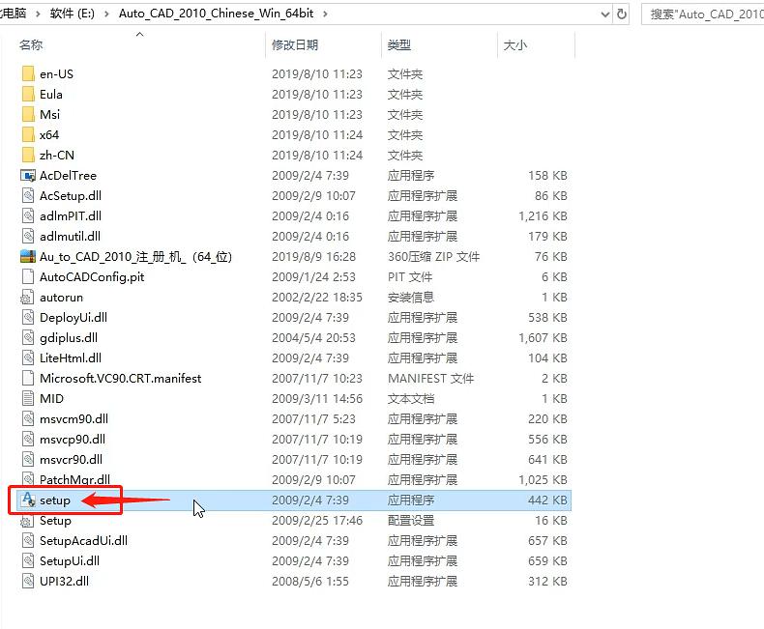The width and height of the screenshot is (764, 629).
Task: Click the 2009/3/11 14:56 date of MID
Action: 317,399
